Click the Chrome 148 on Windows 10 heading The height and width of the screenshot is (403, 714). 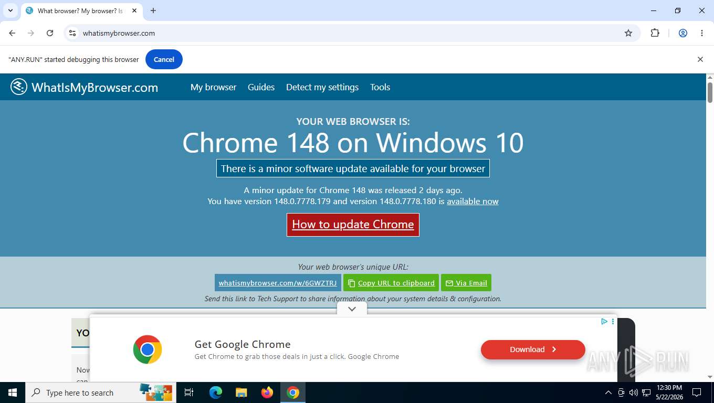353,143
